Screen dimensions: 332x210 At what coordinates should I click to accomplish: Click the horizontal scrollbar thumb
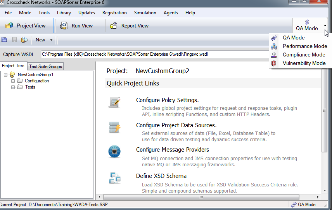201,197
